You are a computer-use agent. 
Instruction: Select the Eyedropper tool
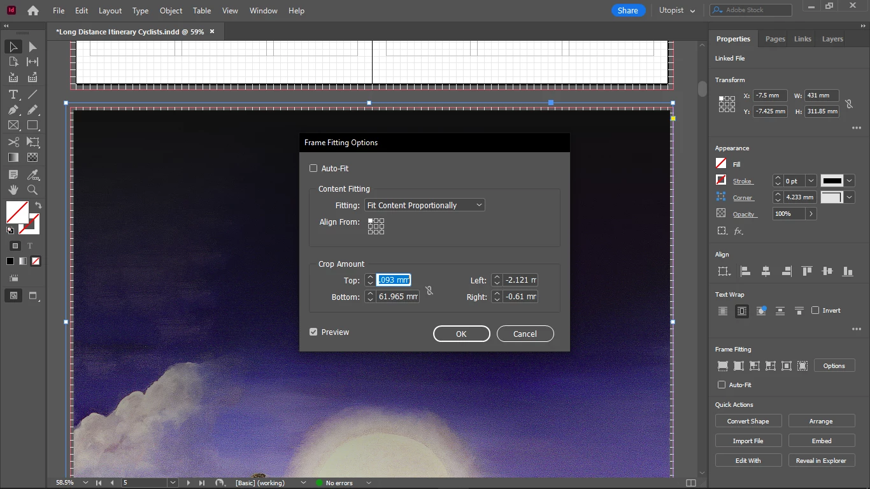(32, 174)
